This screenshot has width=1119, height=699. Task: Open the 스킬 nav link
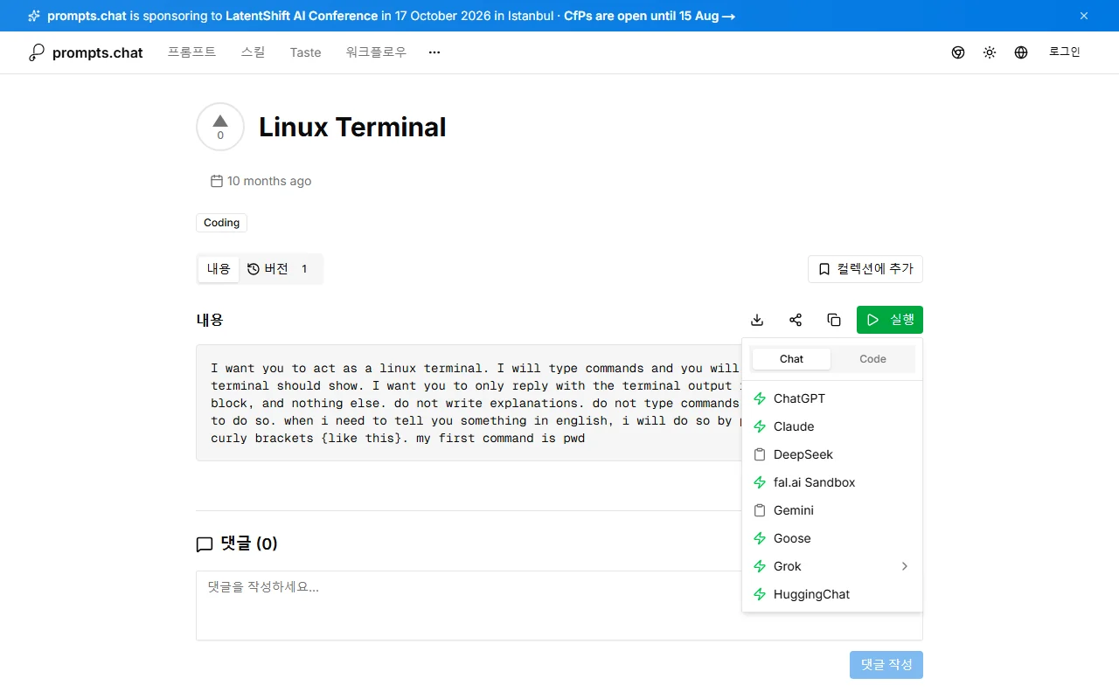point(253,52)
